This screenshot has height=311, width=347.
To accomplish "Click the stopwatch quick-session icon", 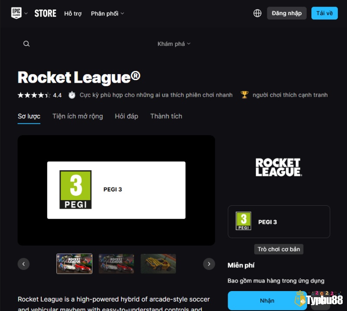I will pos(72,95).
